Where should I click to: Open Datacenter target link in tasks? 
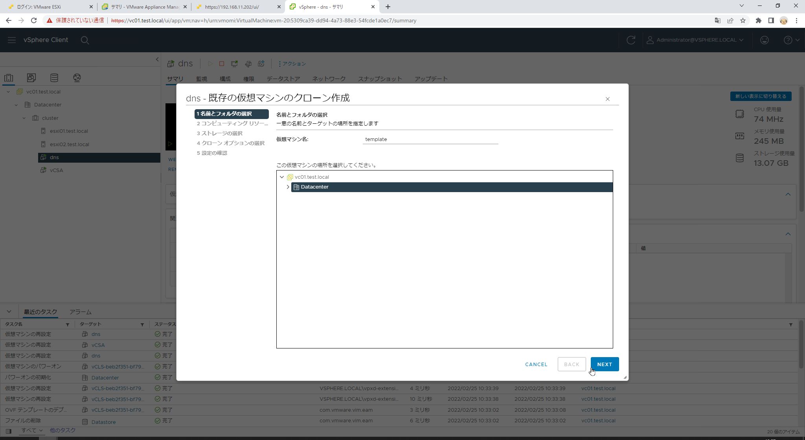105,378
